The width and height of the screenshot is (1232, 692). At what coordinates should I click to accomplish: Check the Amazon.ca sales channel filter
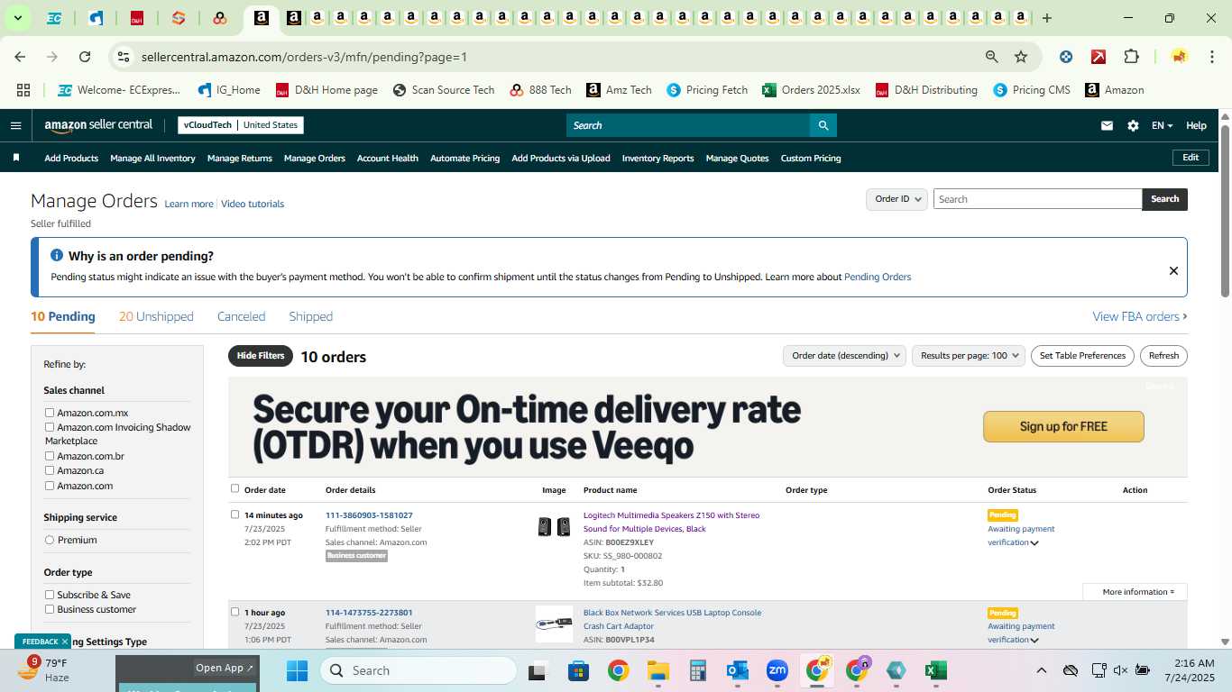point(50,470)
